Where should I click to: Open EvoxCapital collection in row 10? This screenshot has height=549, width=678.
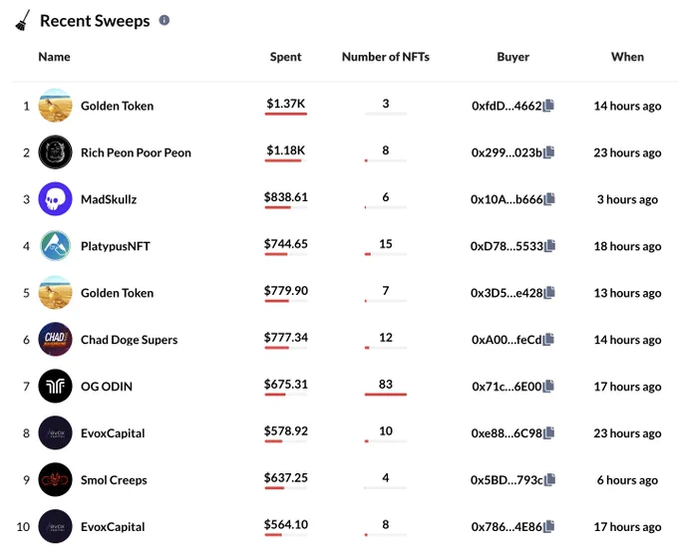click(113, 527)
